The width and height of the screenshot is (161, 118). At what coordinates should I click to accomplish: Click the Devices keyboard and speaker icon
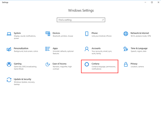(48, 34)
